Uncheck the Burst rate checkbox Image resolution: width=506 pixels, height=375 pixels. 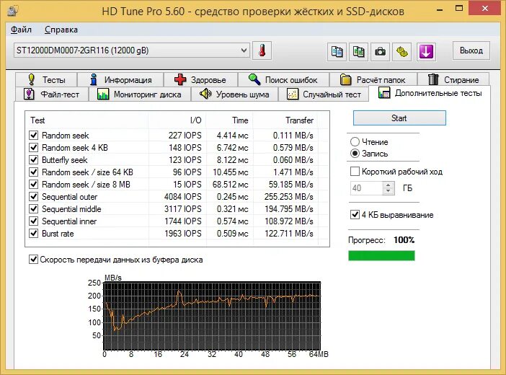tap(34, 234)
